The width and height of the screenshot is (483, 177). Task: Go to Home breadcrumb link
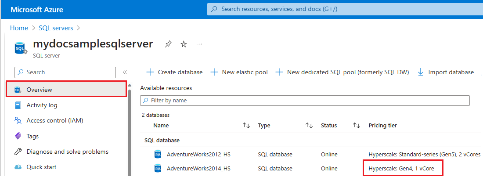[19, 28]
